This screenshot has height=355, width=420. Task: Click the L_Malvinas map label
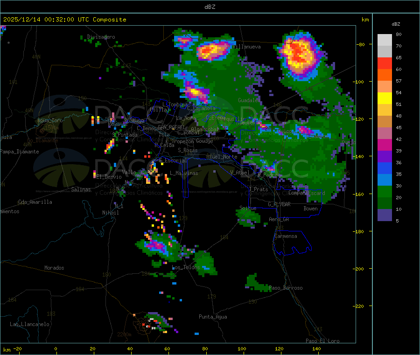[184, 173]
